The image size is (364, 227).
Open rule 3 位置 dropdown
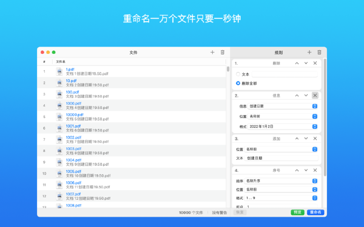pos(281,149)
